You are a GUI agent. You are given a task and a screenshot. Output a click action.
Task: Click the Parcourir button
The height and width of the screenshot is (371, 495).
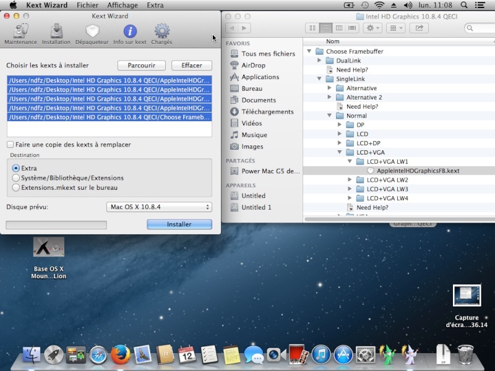pos(142,66)
